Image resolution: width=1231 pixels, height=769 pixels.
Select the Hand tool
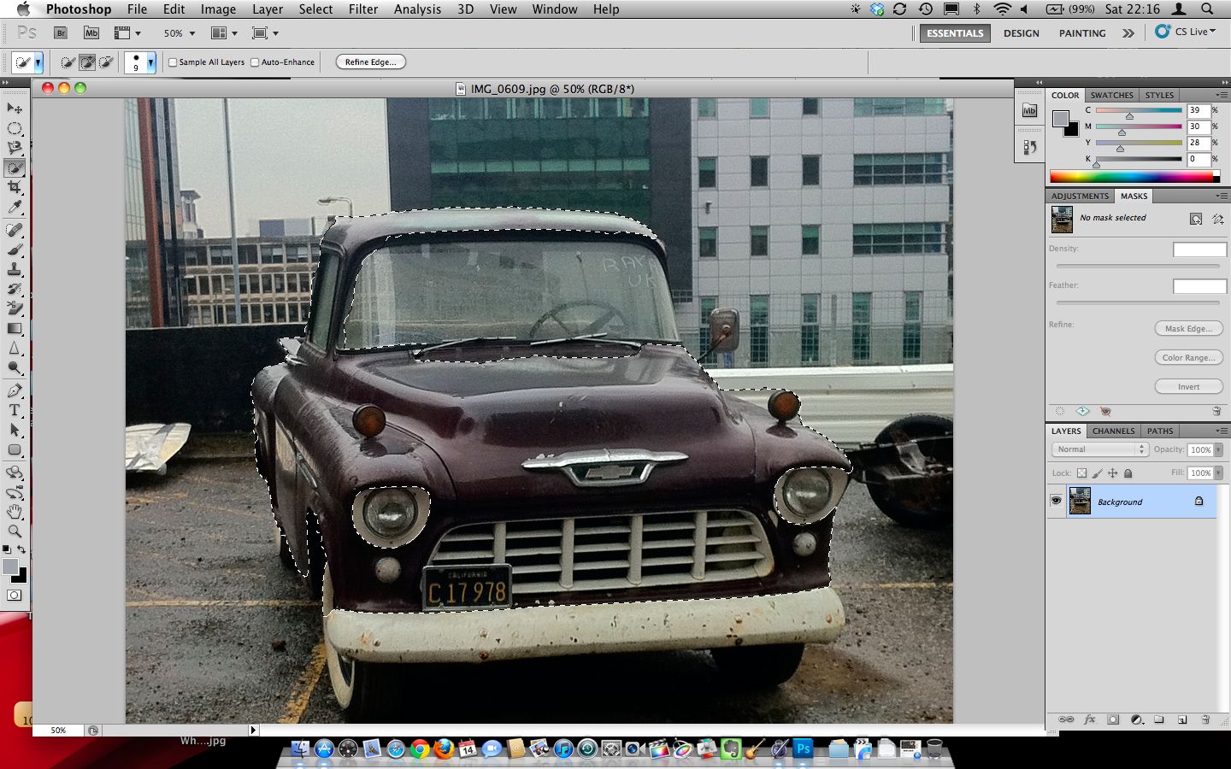pos(15,512)
